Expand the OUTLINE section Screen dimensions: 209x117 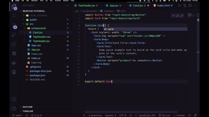27,107
